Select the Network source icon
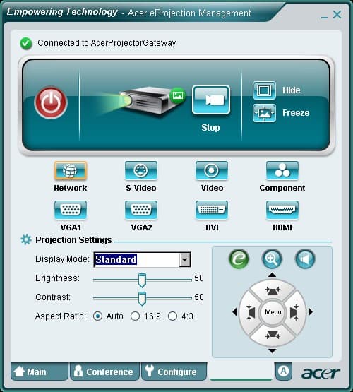 pyautogui.click(x=71, y=170)
